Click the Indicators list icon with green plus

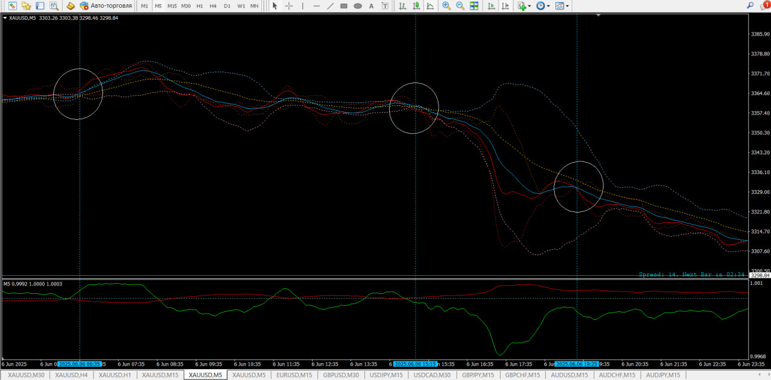[x=522, y=6]
